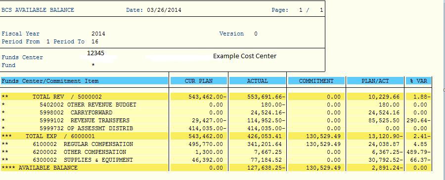Viewport: 445px width, 180px height.
Task: Click the Funds Center value 12345
Action: point(95,53)
